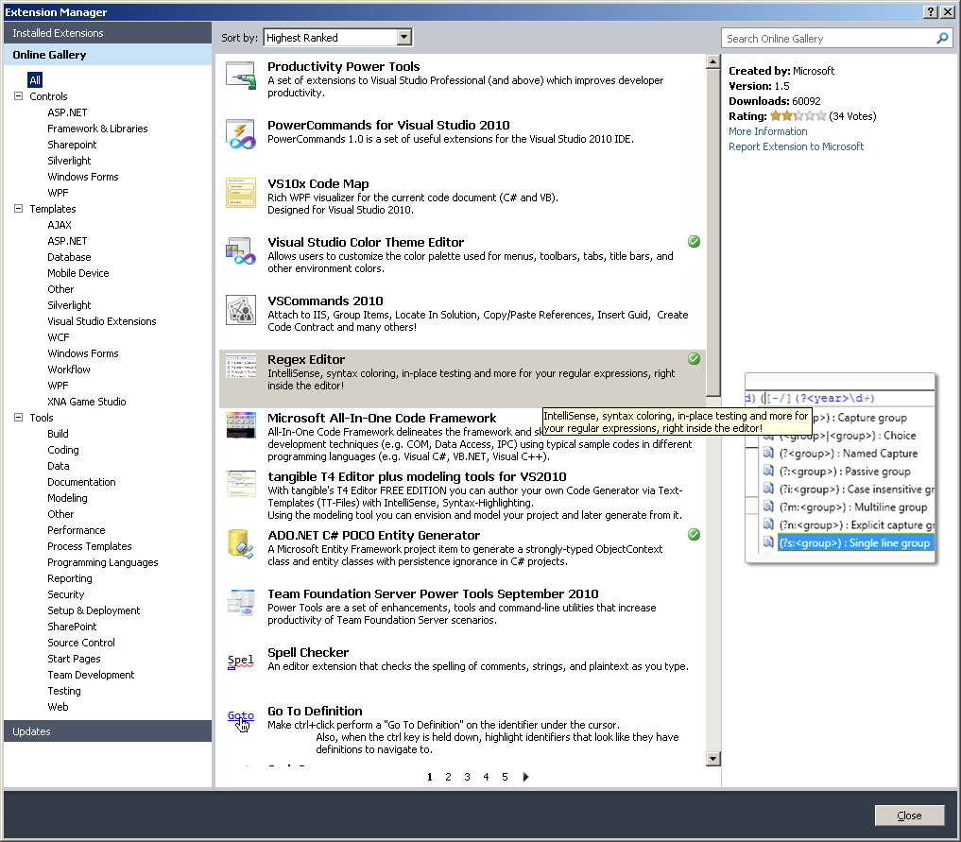Click the tangible T4 Editor icon
Screen dimensions: 961x842
tap(241, 484)
